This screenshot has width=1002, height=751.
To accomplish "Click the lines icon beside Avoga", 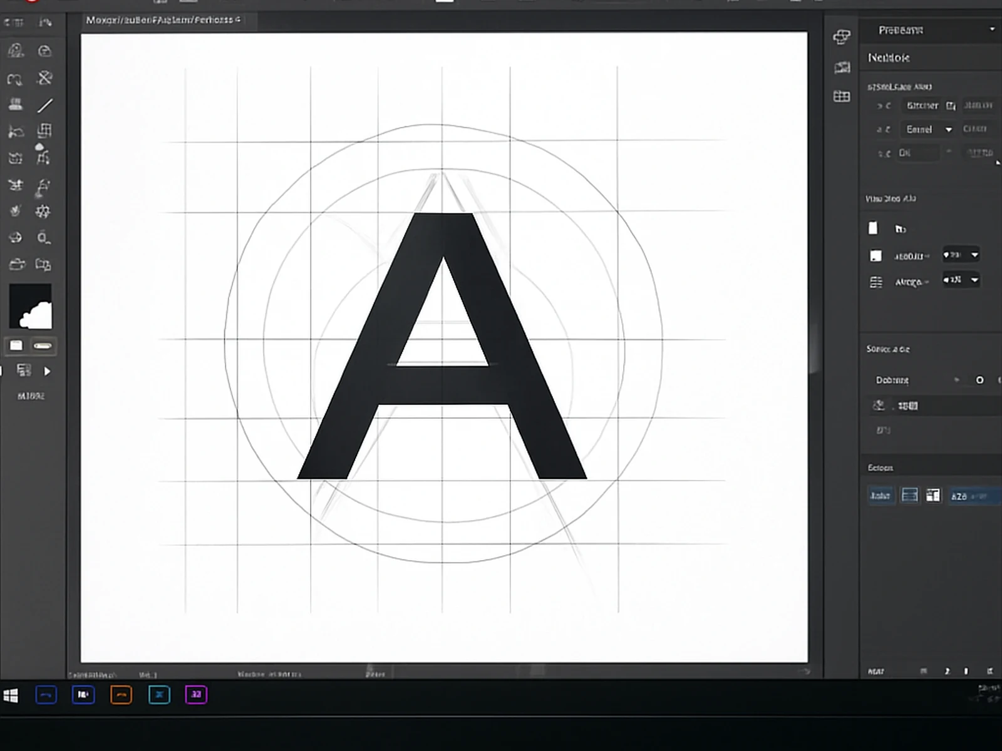I will 876,282.
